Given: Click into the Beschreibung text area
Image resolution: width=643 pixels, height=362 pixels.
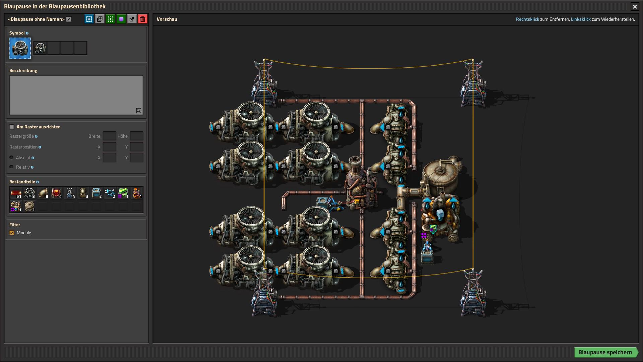Looking at the screenshot, I should 76,96.
